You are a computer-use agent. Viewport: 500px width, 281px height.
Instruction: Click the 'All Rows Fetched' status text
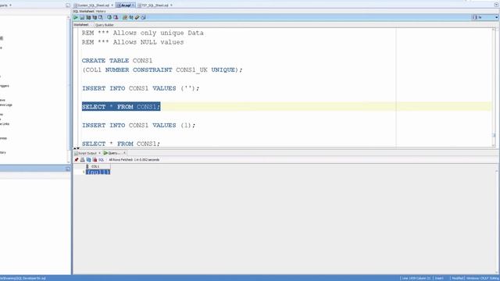pyautogui.click(x=134, y=159)
